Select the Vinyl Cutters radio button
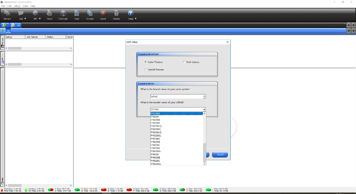 point(184,62)
